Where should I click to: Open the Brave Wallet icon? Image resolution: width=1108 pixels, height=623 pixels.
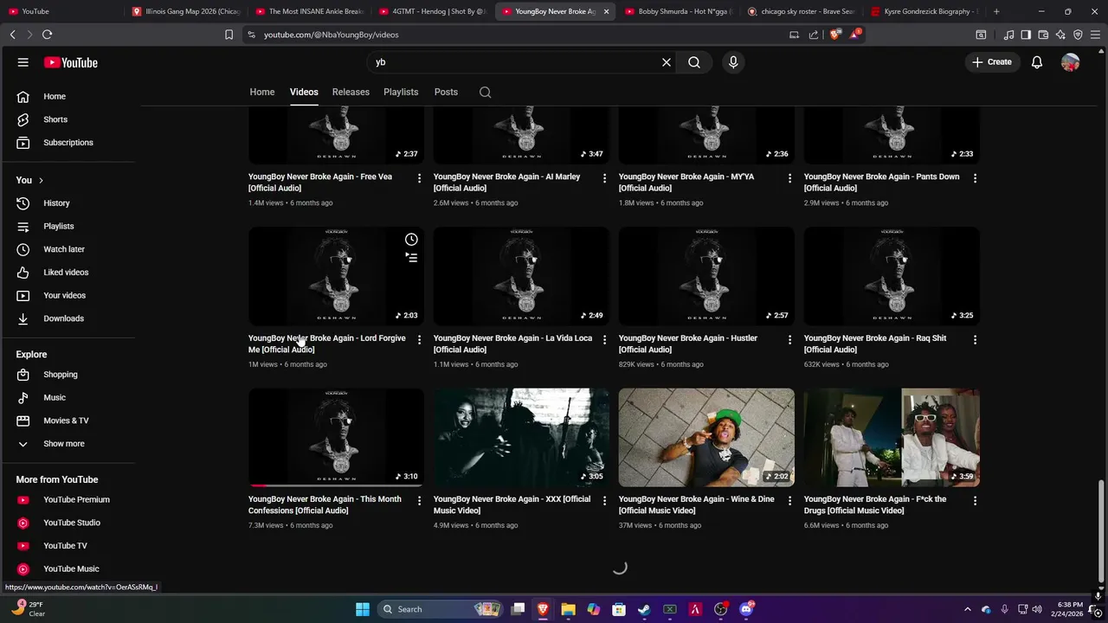pyautogui.click(x=1043, y=35)
